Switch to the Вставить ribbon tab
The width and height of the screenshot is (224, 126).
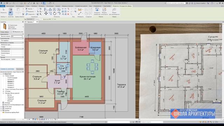42,6
